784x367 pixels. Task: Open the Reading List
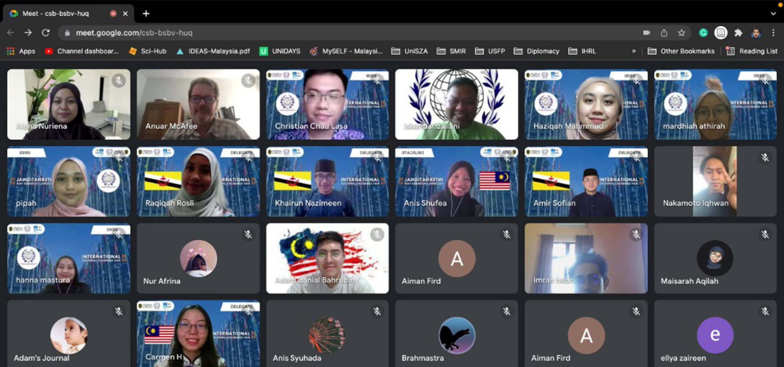(752, 51)
